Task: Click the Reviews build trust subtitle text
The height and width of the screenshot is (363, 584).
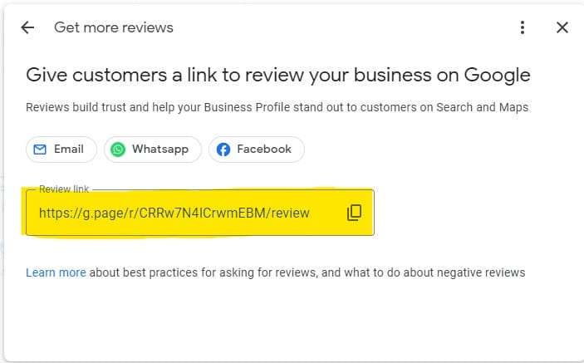Action: pyautogui.click(x=277, y=107)
